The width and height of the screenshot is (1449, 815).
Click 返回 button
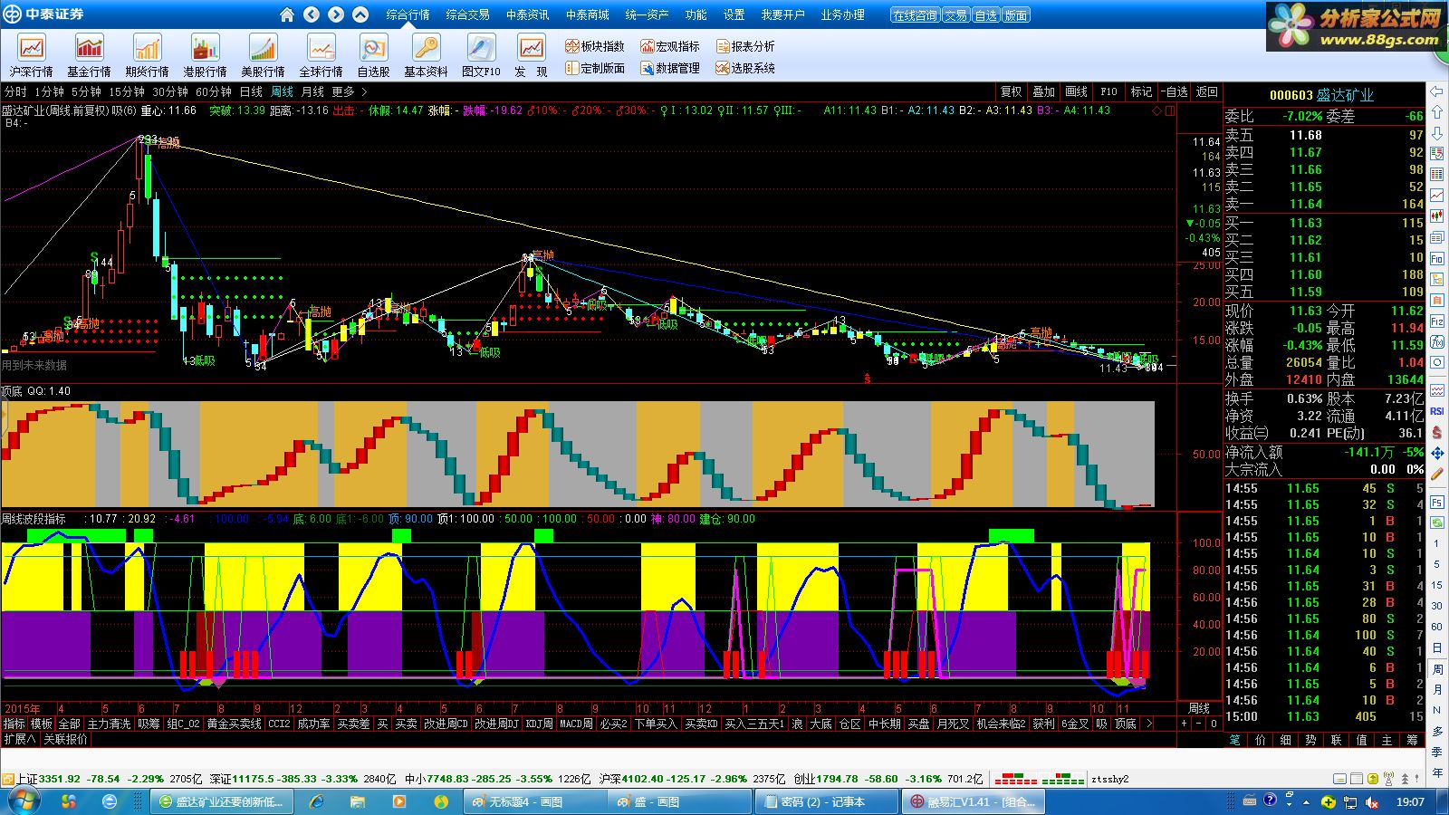pos(1206,92)
